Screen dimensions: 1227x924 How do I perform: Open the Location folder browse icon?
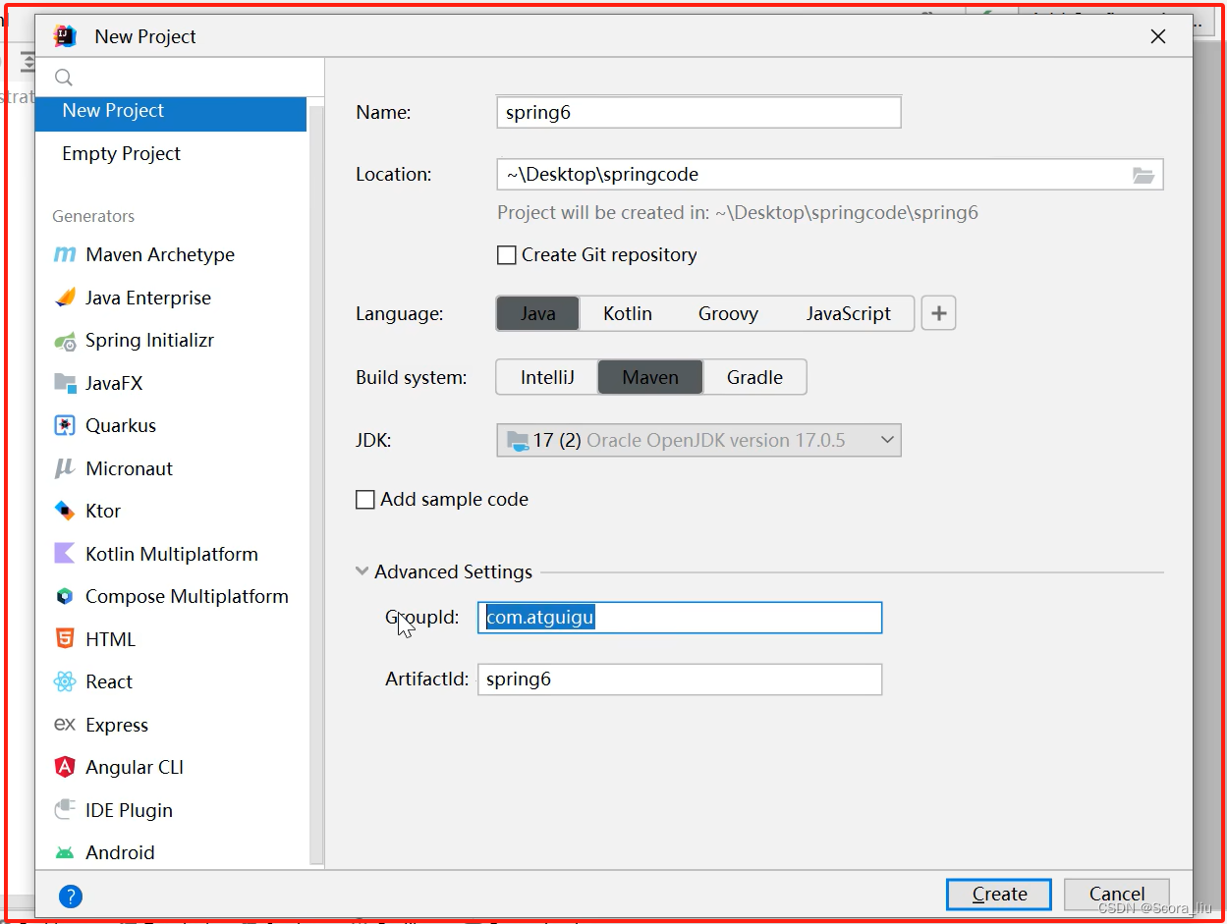[1143, 175]
